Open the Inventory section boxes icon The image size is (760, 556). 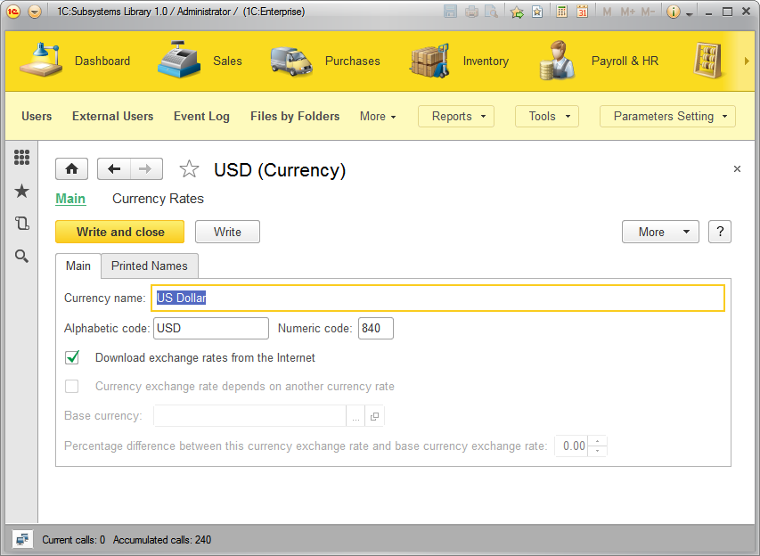tap(429, 61)
